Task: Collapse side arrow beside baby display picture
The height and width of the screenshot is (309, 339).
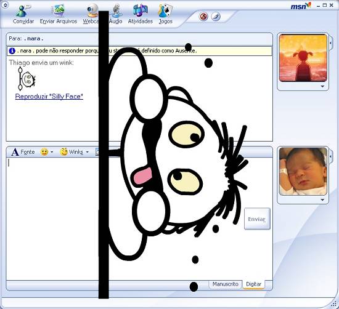Action: tap(331, 156)
